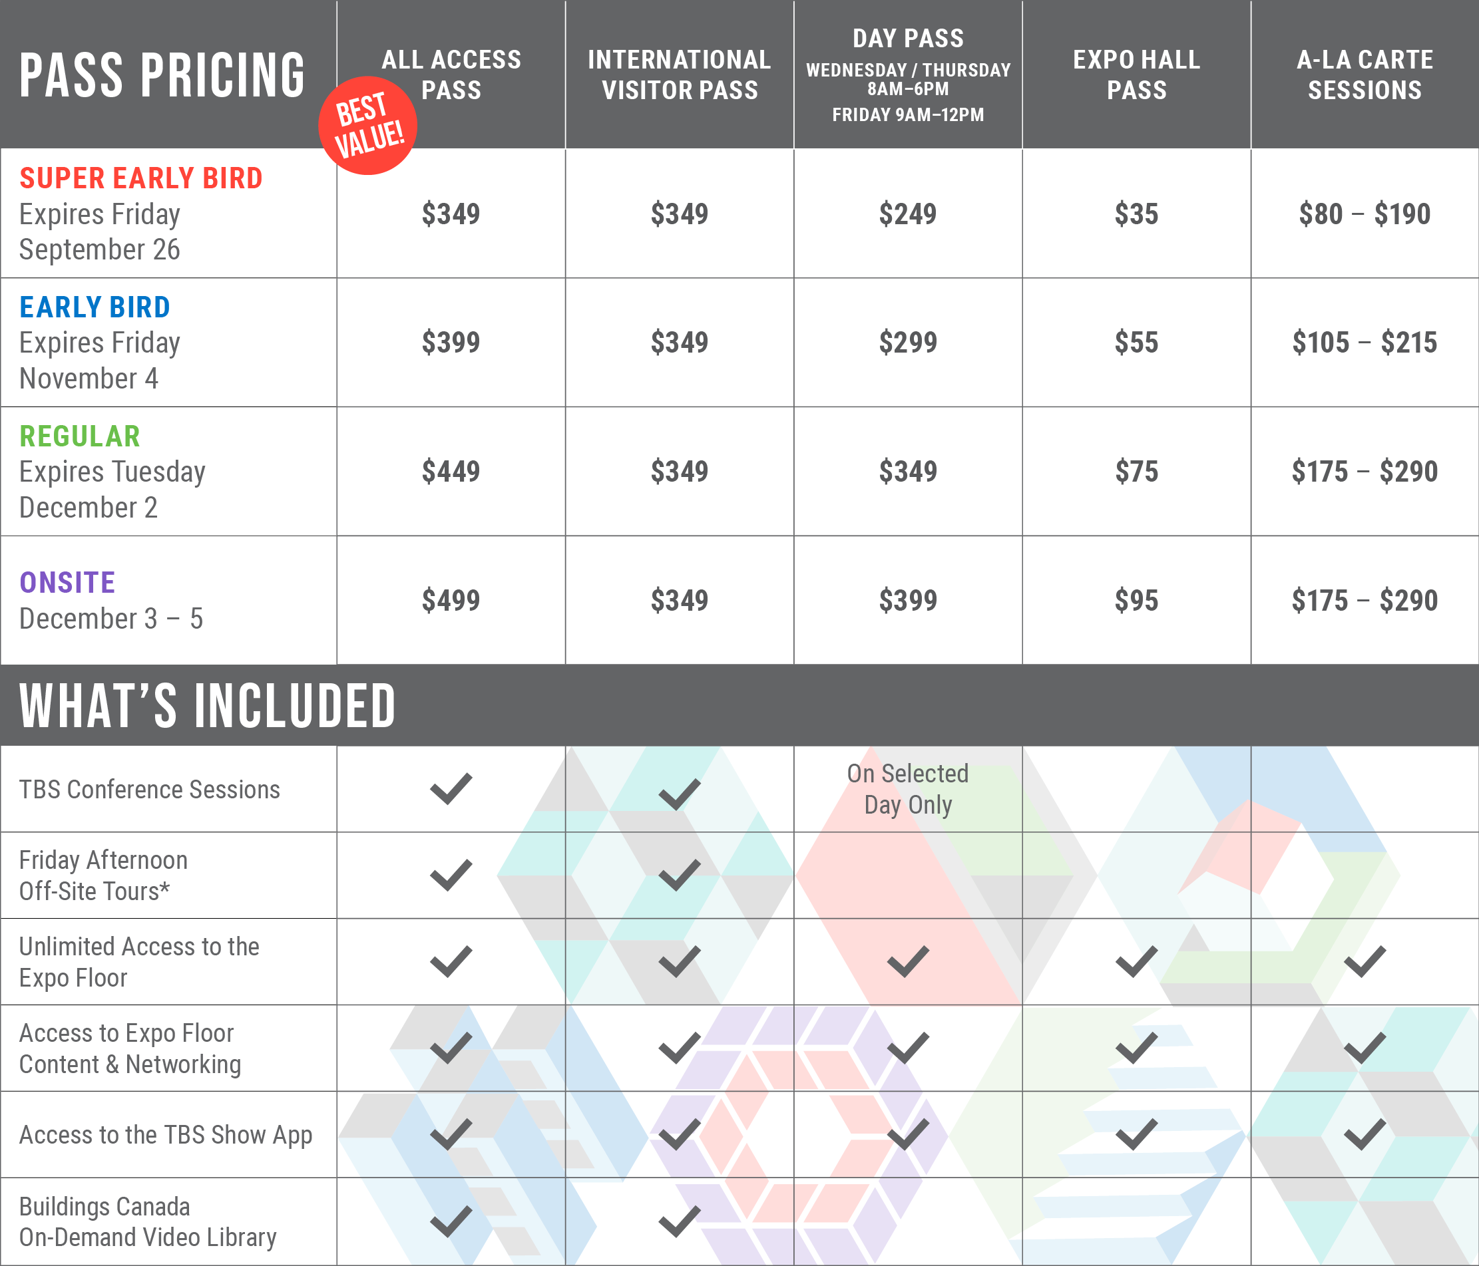Screen dimensions: 1479x1266
Task: Click International Visitor checkmark for Video Library
Action: pyautogui.click(x=680, y=1221)
